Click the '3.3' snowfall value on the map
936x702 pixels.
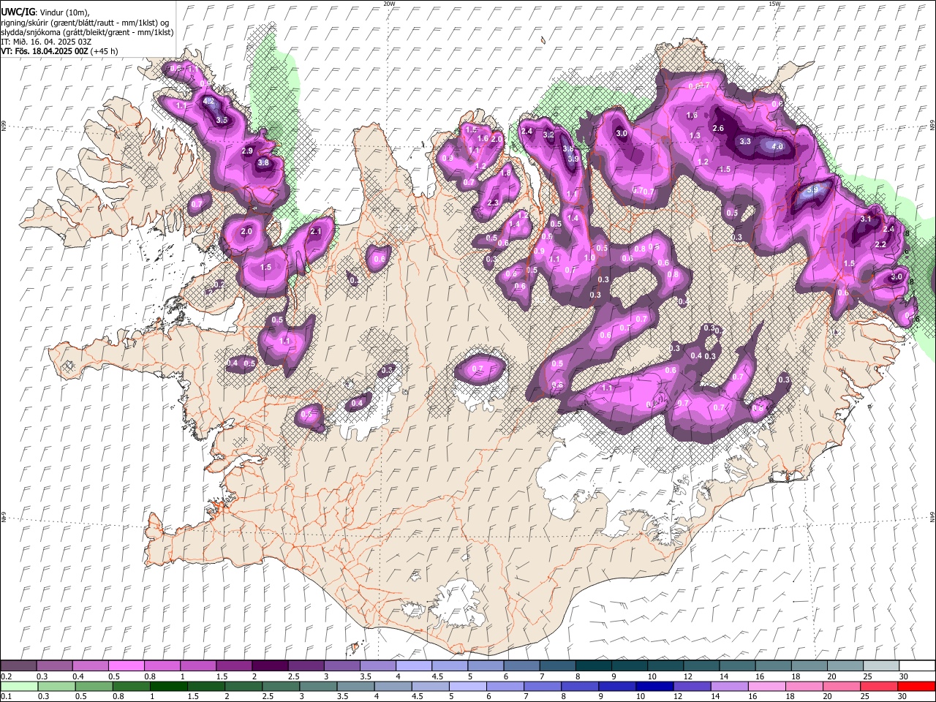point(745,141)
